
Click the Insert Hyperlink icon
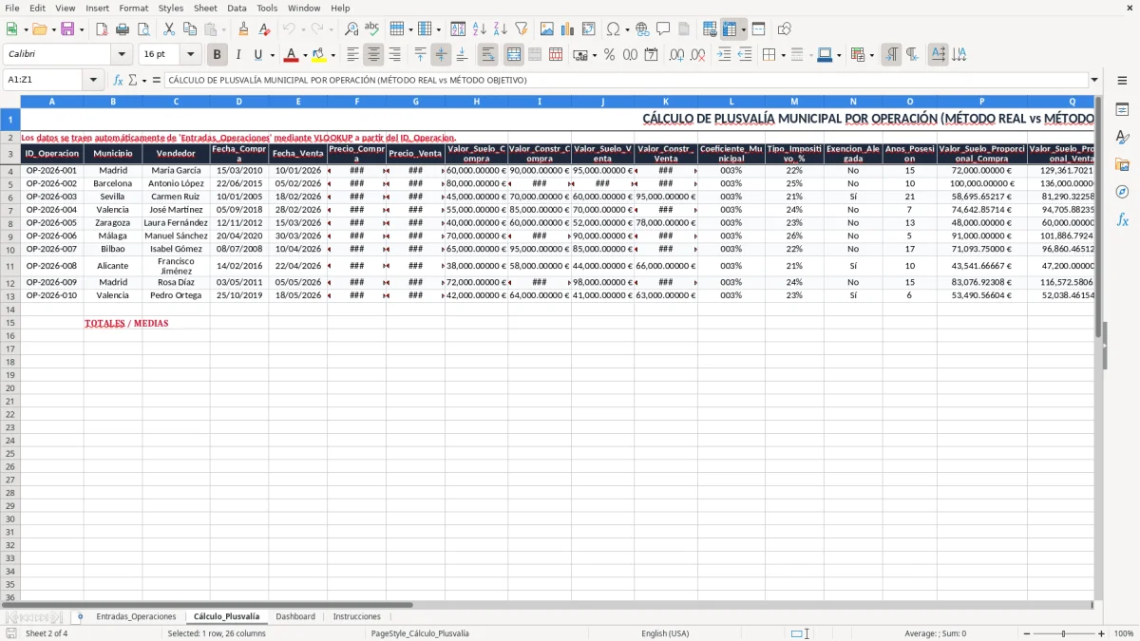(x=643, y=29)
